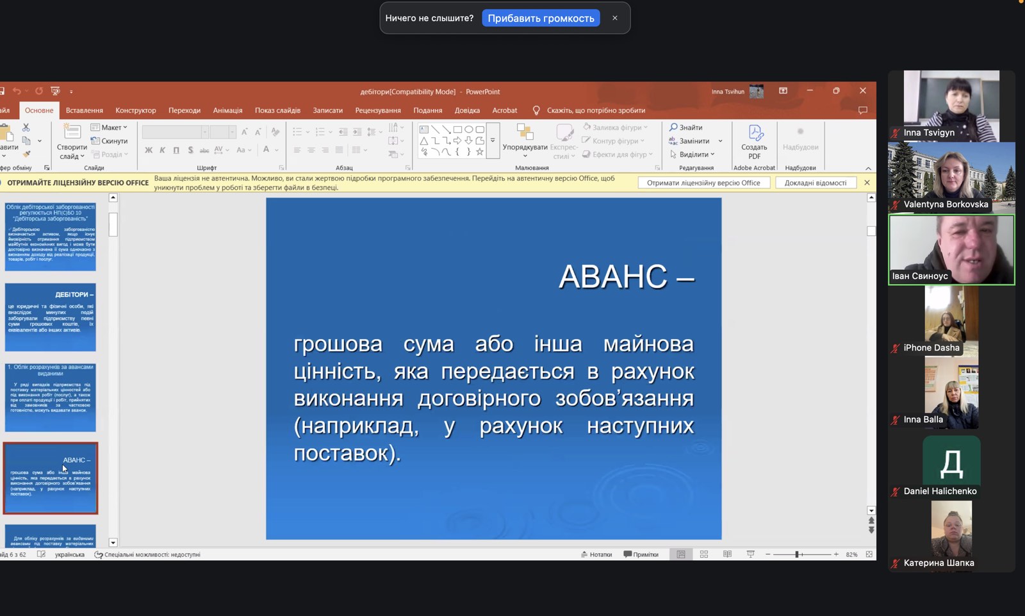
Task: Open Reading View from status bar
Action: point(727,554)
